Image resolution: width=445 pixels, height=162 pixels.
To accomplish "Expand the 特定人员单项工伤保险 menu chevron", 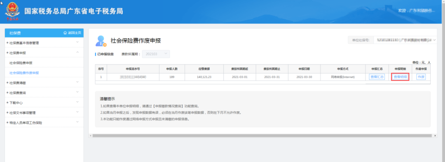I will (77, 122).
